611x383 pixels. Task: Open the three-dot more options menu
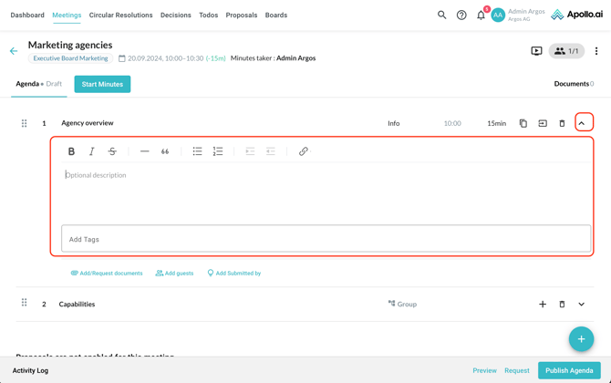pos(596,51)
